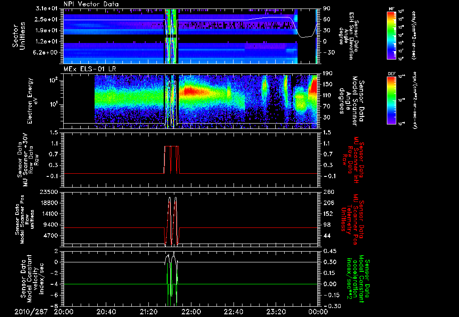This screenshot has width=459, height=317.
Task: Click the 90 degree sun elevation tick
Action: (327, 9)
